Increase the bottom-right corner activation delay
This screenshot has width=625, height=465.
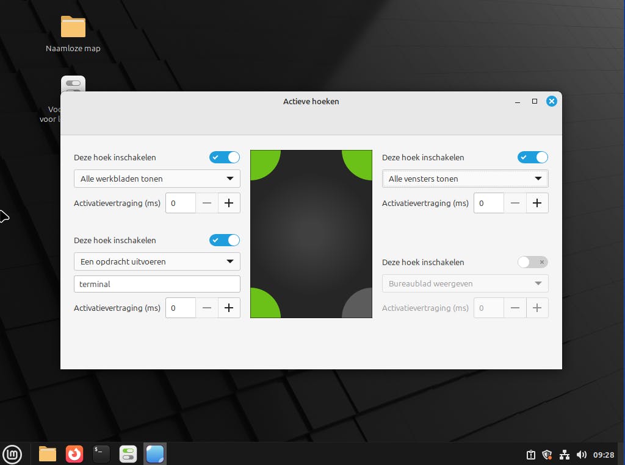point(537,308)
